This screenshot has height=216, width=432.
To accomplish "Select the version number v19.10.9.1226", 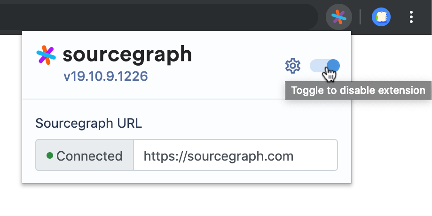I will 106,76.
